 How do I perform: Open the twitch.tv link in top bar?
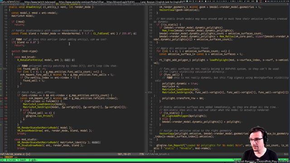40,2
